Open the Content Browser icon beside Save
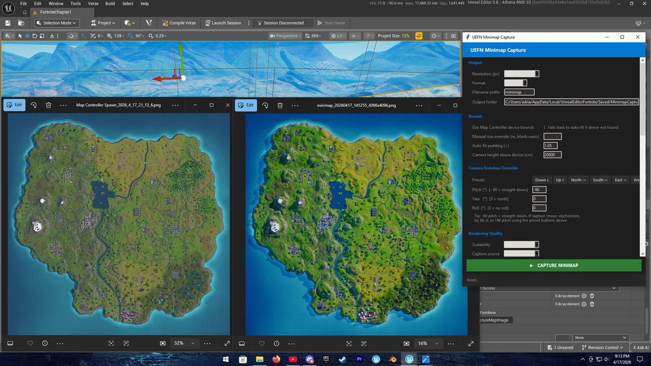 point(21,23)
